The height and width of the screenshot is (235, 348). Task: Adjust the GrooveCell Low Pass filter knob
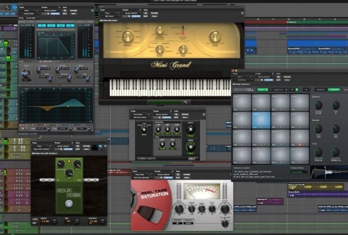point(336,152)
